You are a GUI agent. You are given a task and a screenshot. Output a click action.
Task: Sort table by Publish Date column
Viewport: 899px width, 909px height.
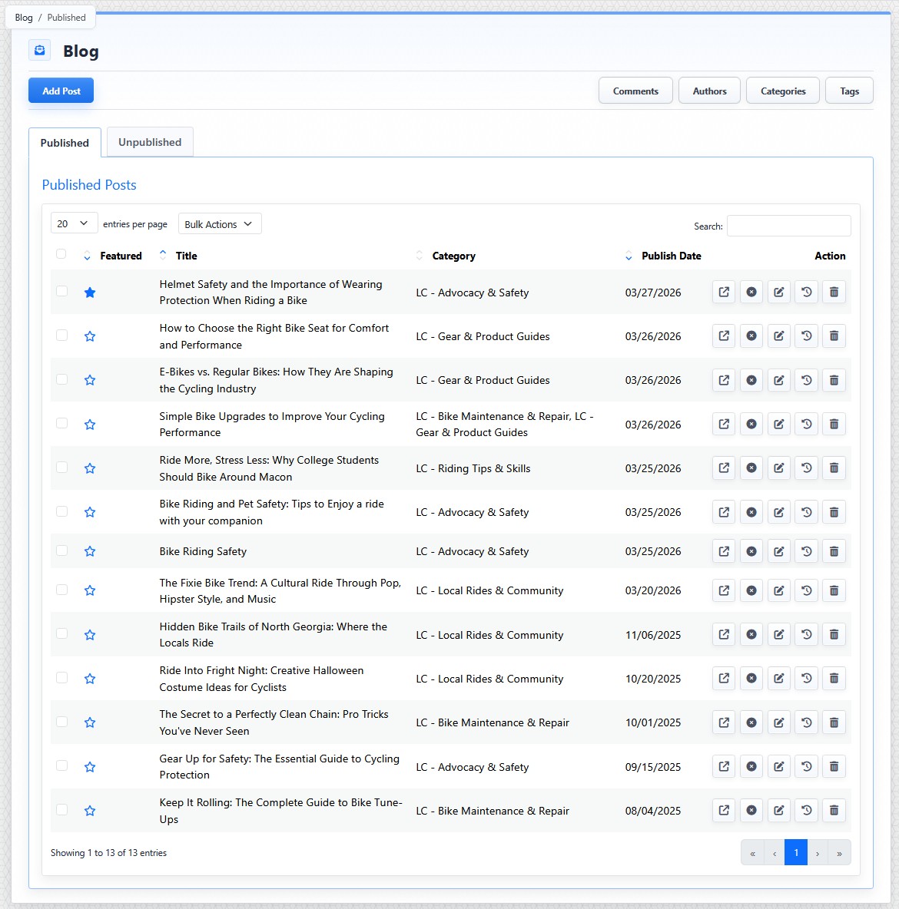click(671, 256)
